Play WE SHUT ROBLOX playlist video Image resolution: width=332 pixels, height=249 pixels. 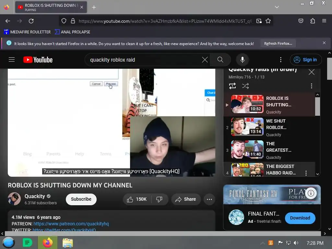pyautogui.click(x=269, y=127)
